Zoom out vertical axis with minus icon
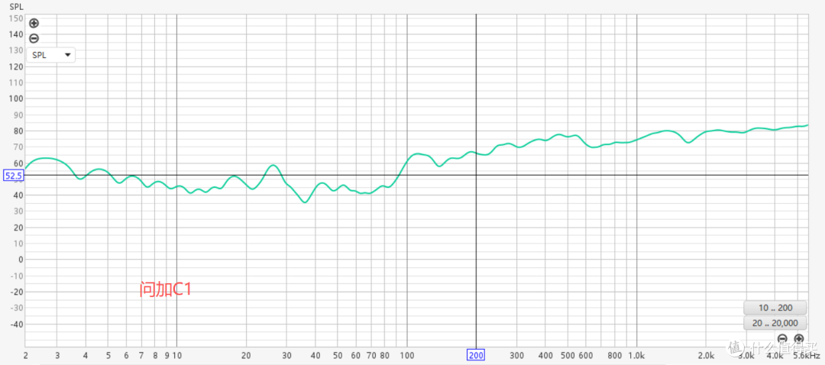 34,38
